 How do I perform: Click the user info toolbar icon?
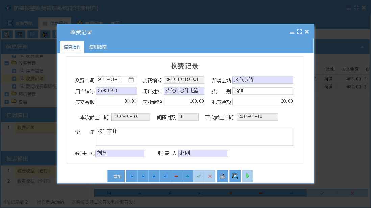coord(45,34)
